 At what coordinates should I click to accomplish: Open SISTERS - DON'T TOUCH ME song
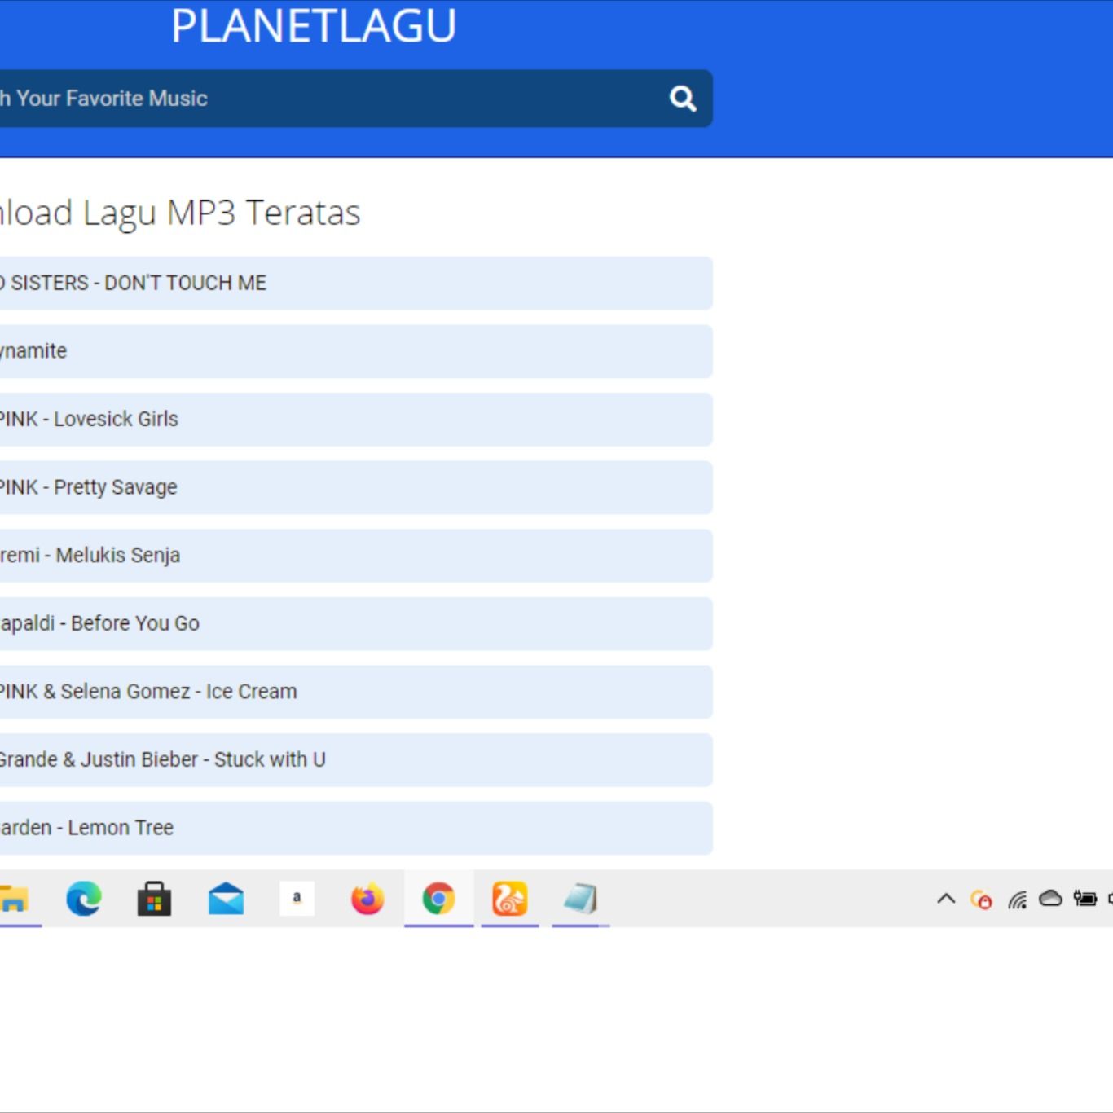356,283
